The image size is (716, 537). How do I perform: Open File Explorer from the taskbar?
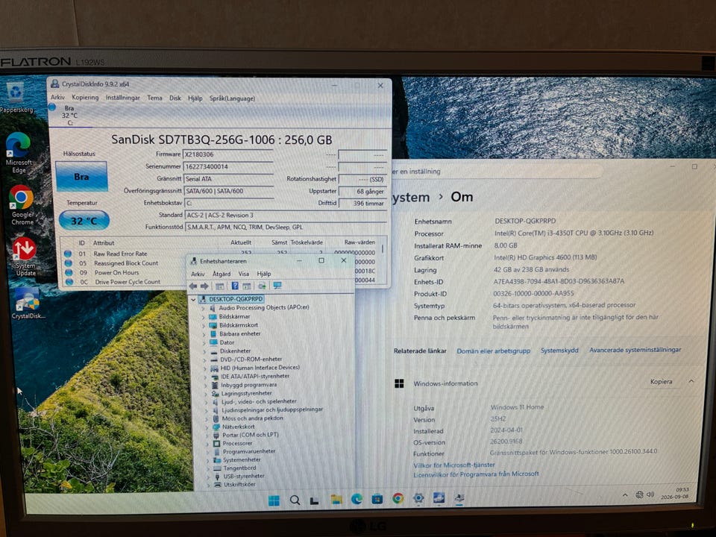(336, 499)
